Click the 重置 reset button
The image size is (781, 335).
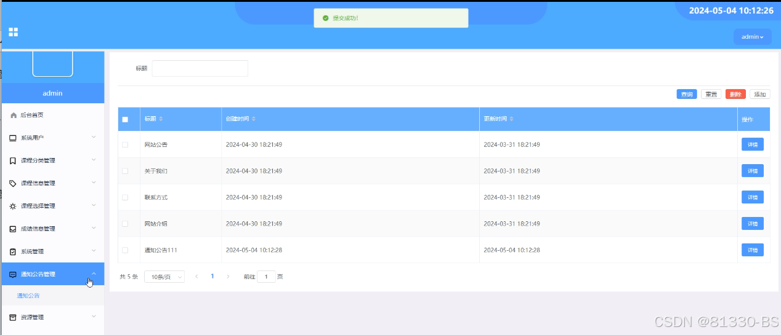711,94
